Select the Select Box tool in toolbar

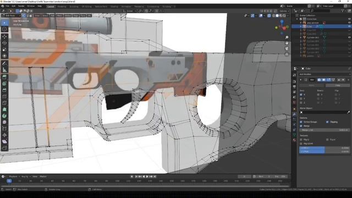[4, 23]
